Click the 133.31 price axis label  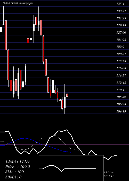121,11
